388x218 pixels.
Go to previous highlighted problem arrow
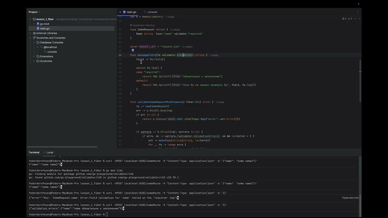355,18
